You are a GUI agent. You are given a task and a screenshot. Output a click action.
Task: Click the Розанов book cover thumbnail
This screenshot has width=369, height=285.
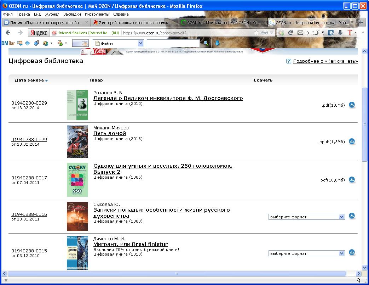(x=77, y=105)
